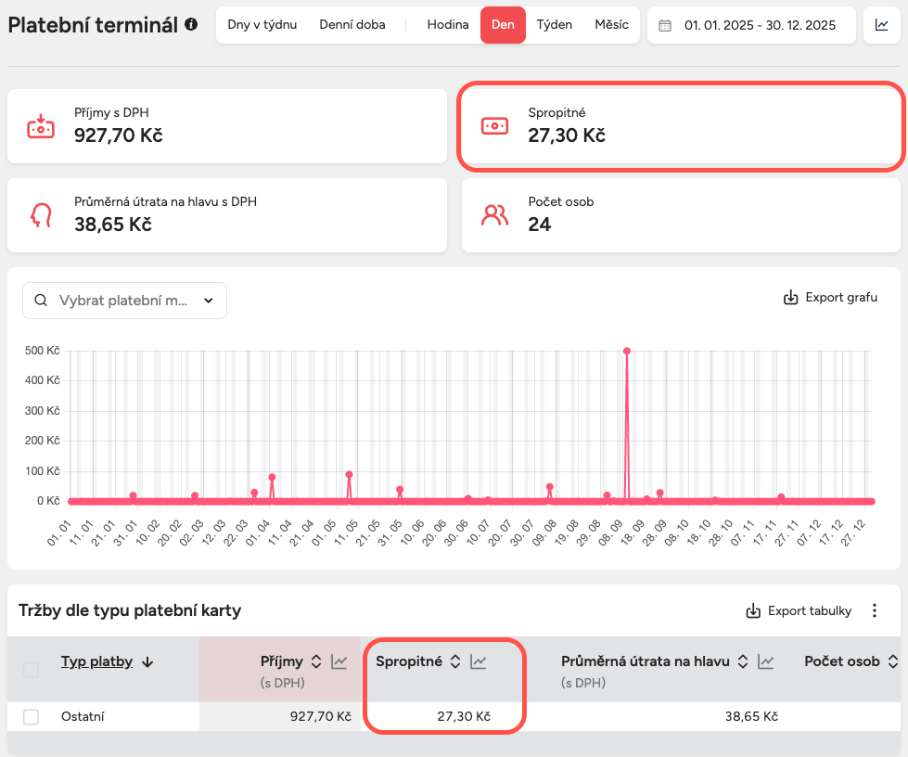Toggle sort arrows on Počet osob column
The height and width of the screenshot is (757, 908).
(892, 661)
